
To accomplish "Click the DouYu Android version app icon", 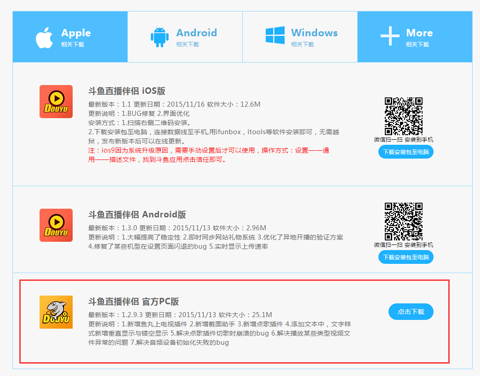I will tap(56, 225).
